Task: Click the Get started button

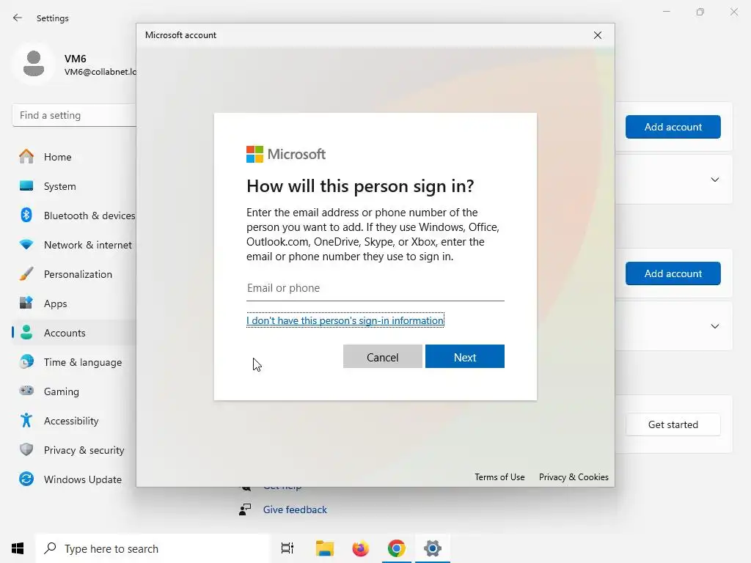Action: click(x=673, y=424)
